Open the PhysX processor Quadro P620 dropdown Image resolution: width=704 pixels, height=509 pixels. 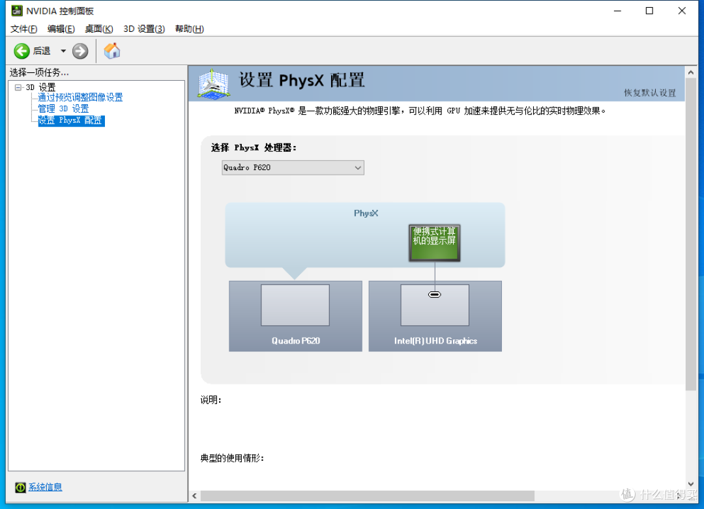pyautogui.click(x=293, y=167)
